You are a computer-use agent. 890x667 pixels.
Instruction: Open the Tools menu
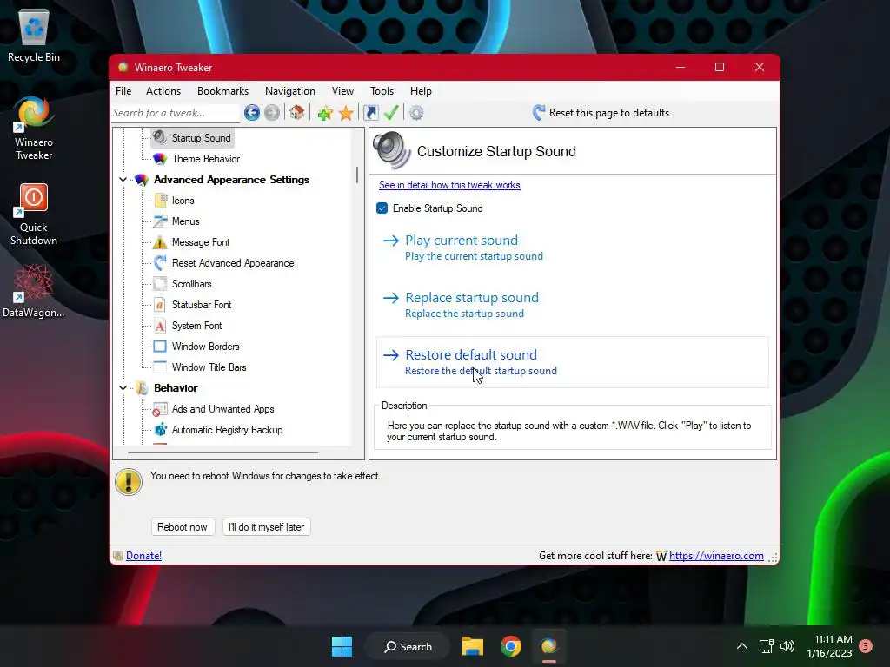[382, 90]
